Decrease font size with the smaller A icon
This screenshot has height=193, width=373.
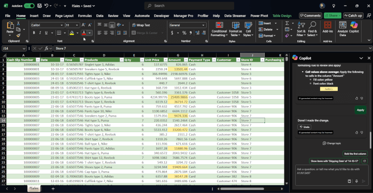(90, 25)
